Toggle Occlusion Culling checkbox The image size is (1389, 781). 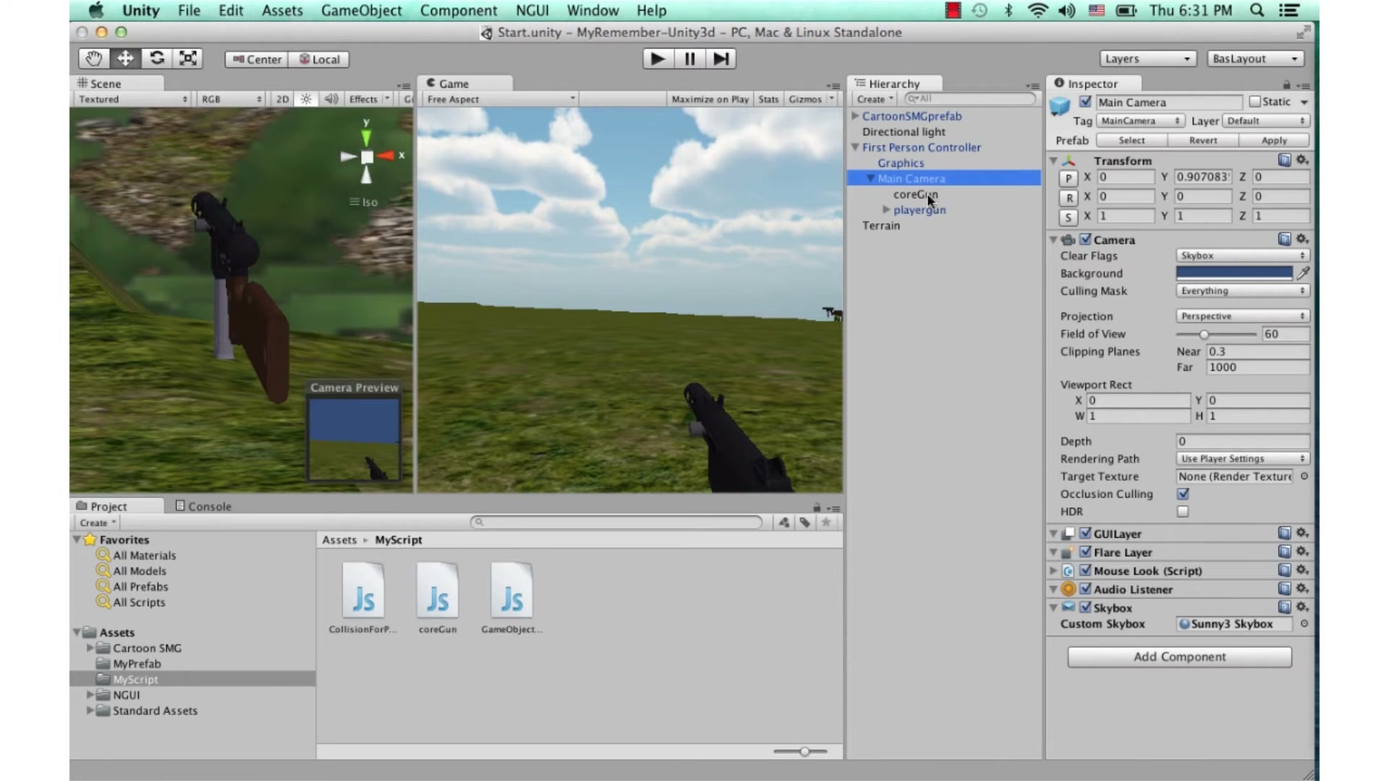click(1183, 494)
